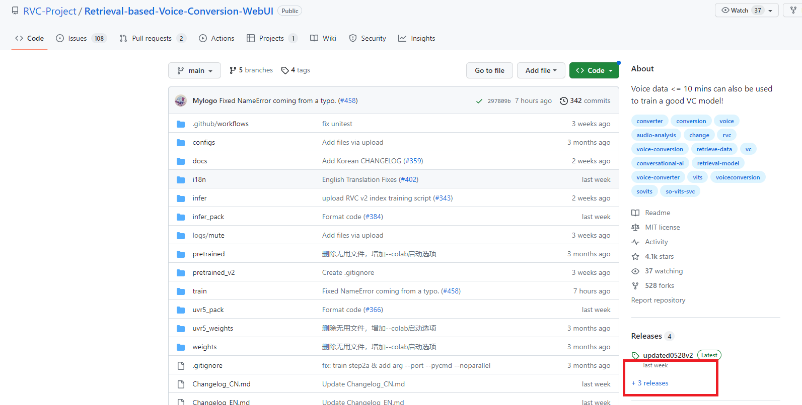Expand the main branch dropdown
Viewport: 802px width, 405px height.
(194, 70)
